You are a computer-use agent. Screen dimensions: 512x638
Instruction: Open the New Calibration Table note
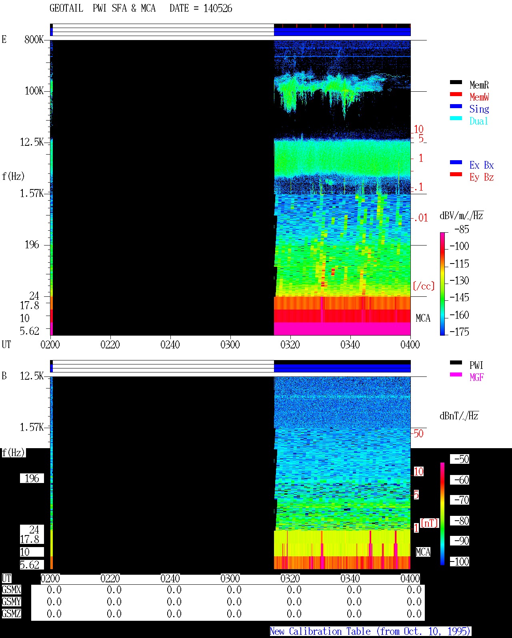(370, 632)
